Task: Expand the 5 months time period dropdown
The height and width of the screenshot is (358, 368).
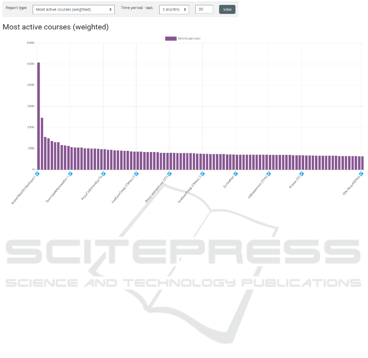Action: pos(174,9)
